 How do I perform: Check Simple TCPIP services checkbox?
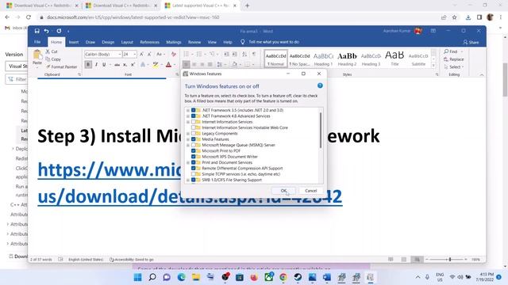pos(194,174)
